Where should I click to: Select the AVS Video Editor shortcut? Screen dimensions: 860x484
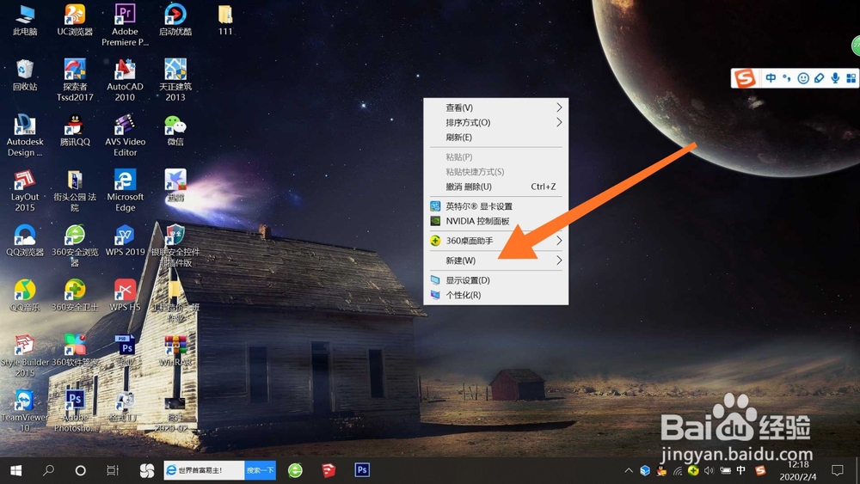click(x=125, y=135)
